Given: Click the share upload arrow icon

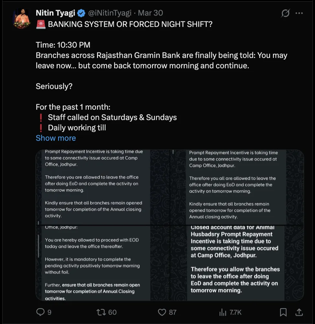Looking at the screenshot, I should pos(299,312).
